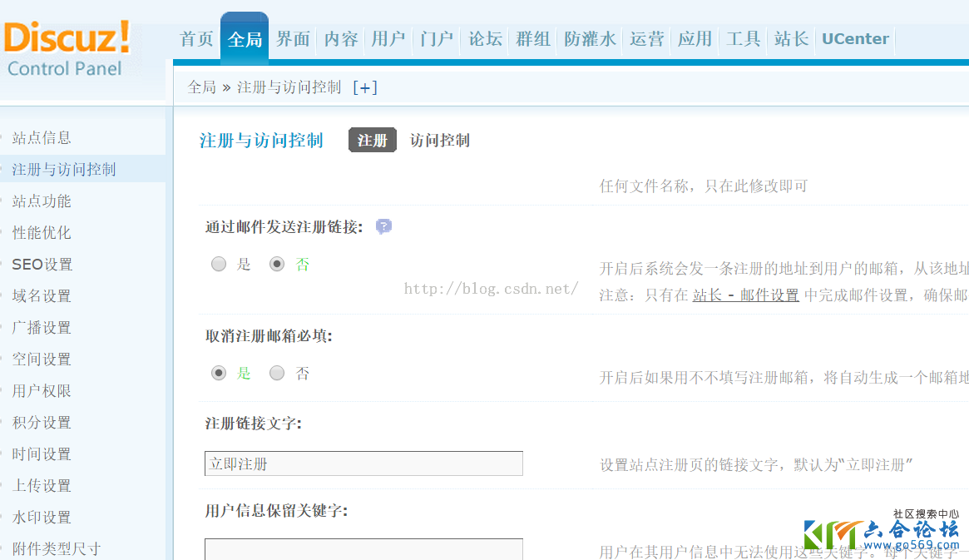Open 性能优化 in the sidebar
This screenshot has width=969, height=560.
click(x=42, y=232)
